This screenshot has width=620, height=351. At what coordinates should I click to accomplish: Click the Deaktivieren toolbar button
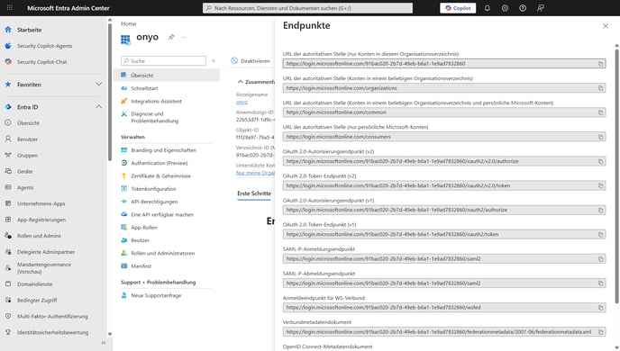point(251,61)
